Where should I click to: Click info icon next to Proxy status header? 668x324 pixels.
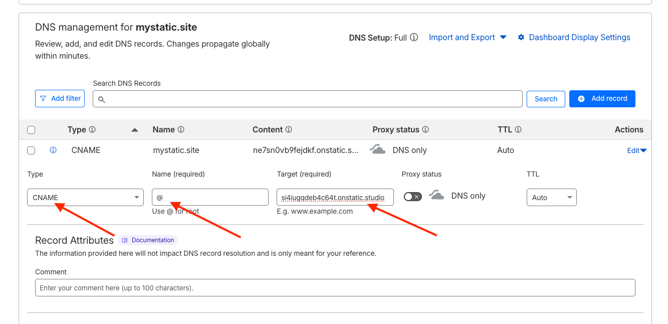tap(425, 129)
